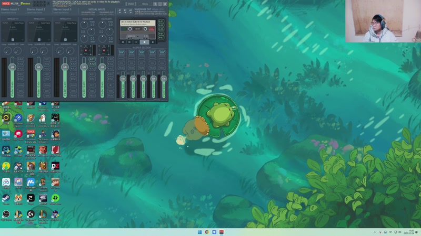The width and height of the screenshot is (421, 236).
Task: Toggle recorder B2 output routing
Action: (161, 38)
